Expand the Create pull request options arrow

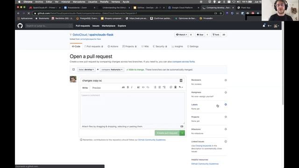(x=182, y=133)
